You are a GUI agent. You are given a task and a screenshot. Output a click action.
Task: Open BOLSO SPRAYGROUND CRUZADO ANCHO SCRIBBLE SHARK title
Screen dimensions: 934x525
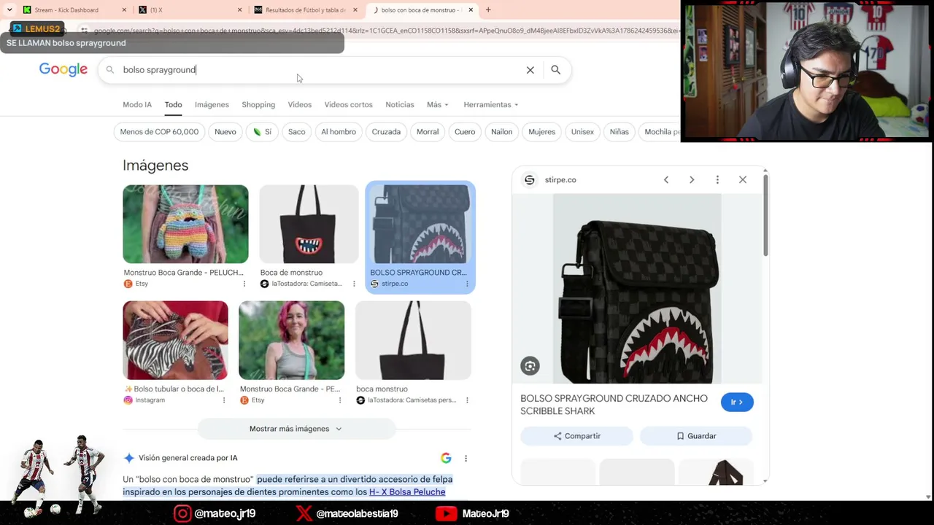[614, 405]
